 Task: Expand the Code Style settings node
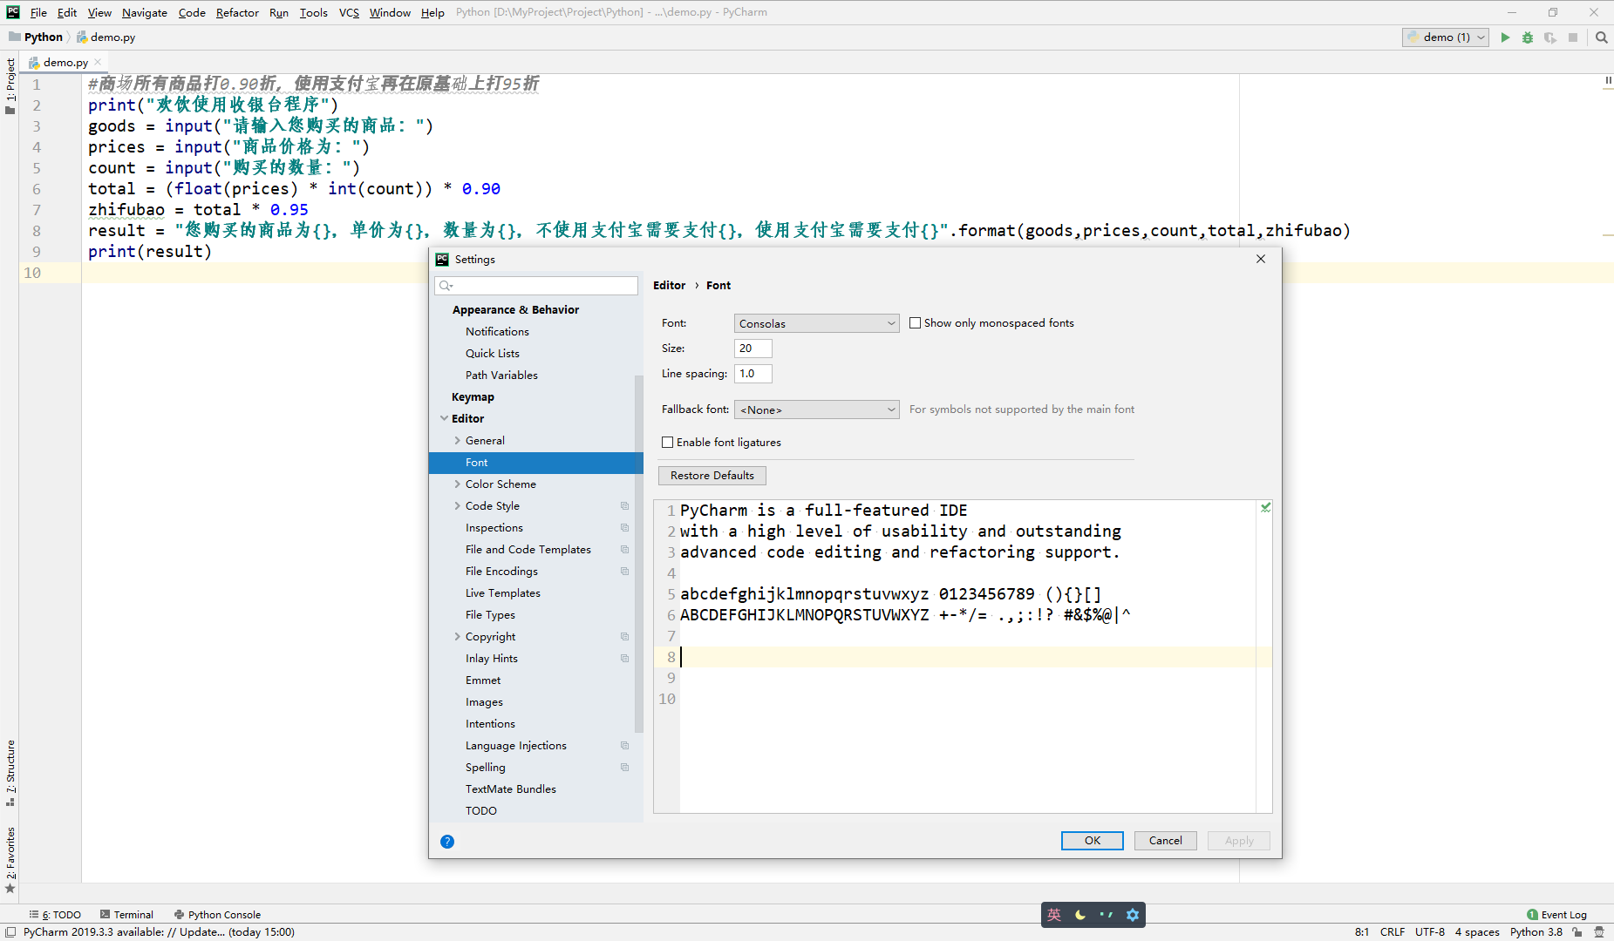457,506
